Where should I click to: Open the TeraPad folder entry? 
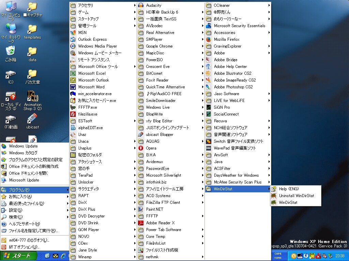pyautogui.click(x=103, y=175)
